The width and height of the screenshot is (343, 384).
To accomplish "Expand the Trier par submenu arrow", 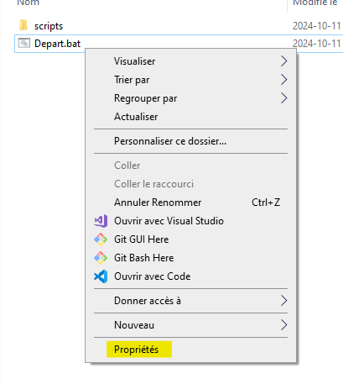I will click(283, 80).
